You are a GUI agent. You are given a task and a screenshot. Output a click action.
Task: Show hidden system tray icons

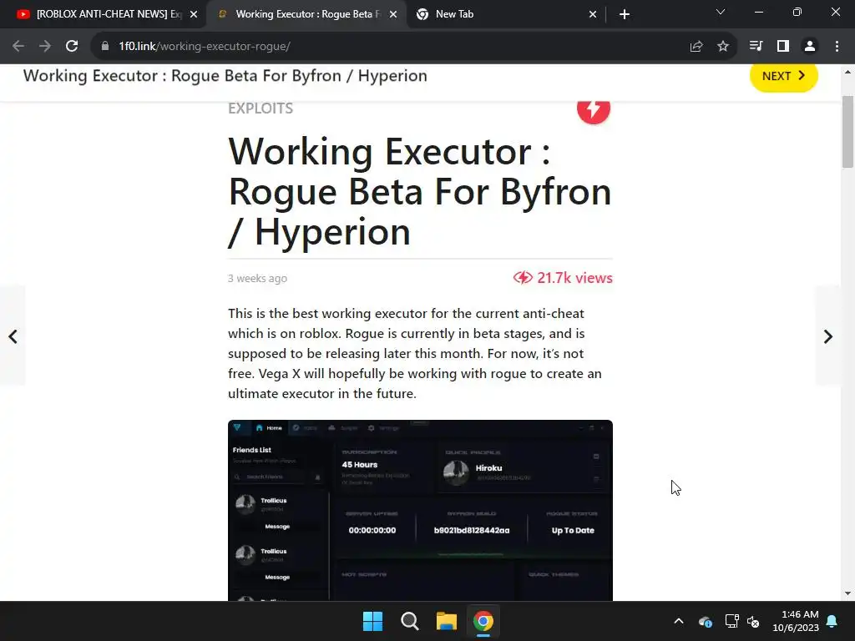(679, 621)
